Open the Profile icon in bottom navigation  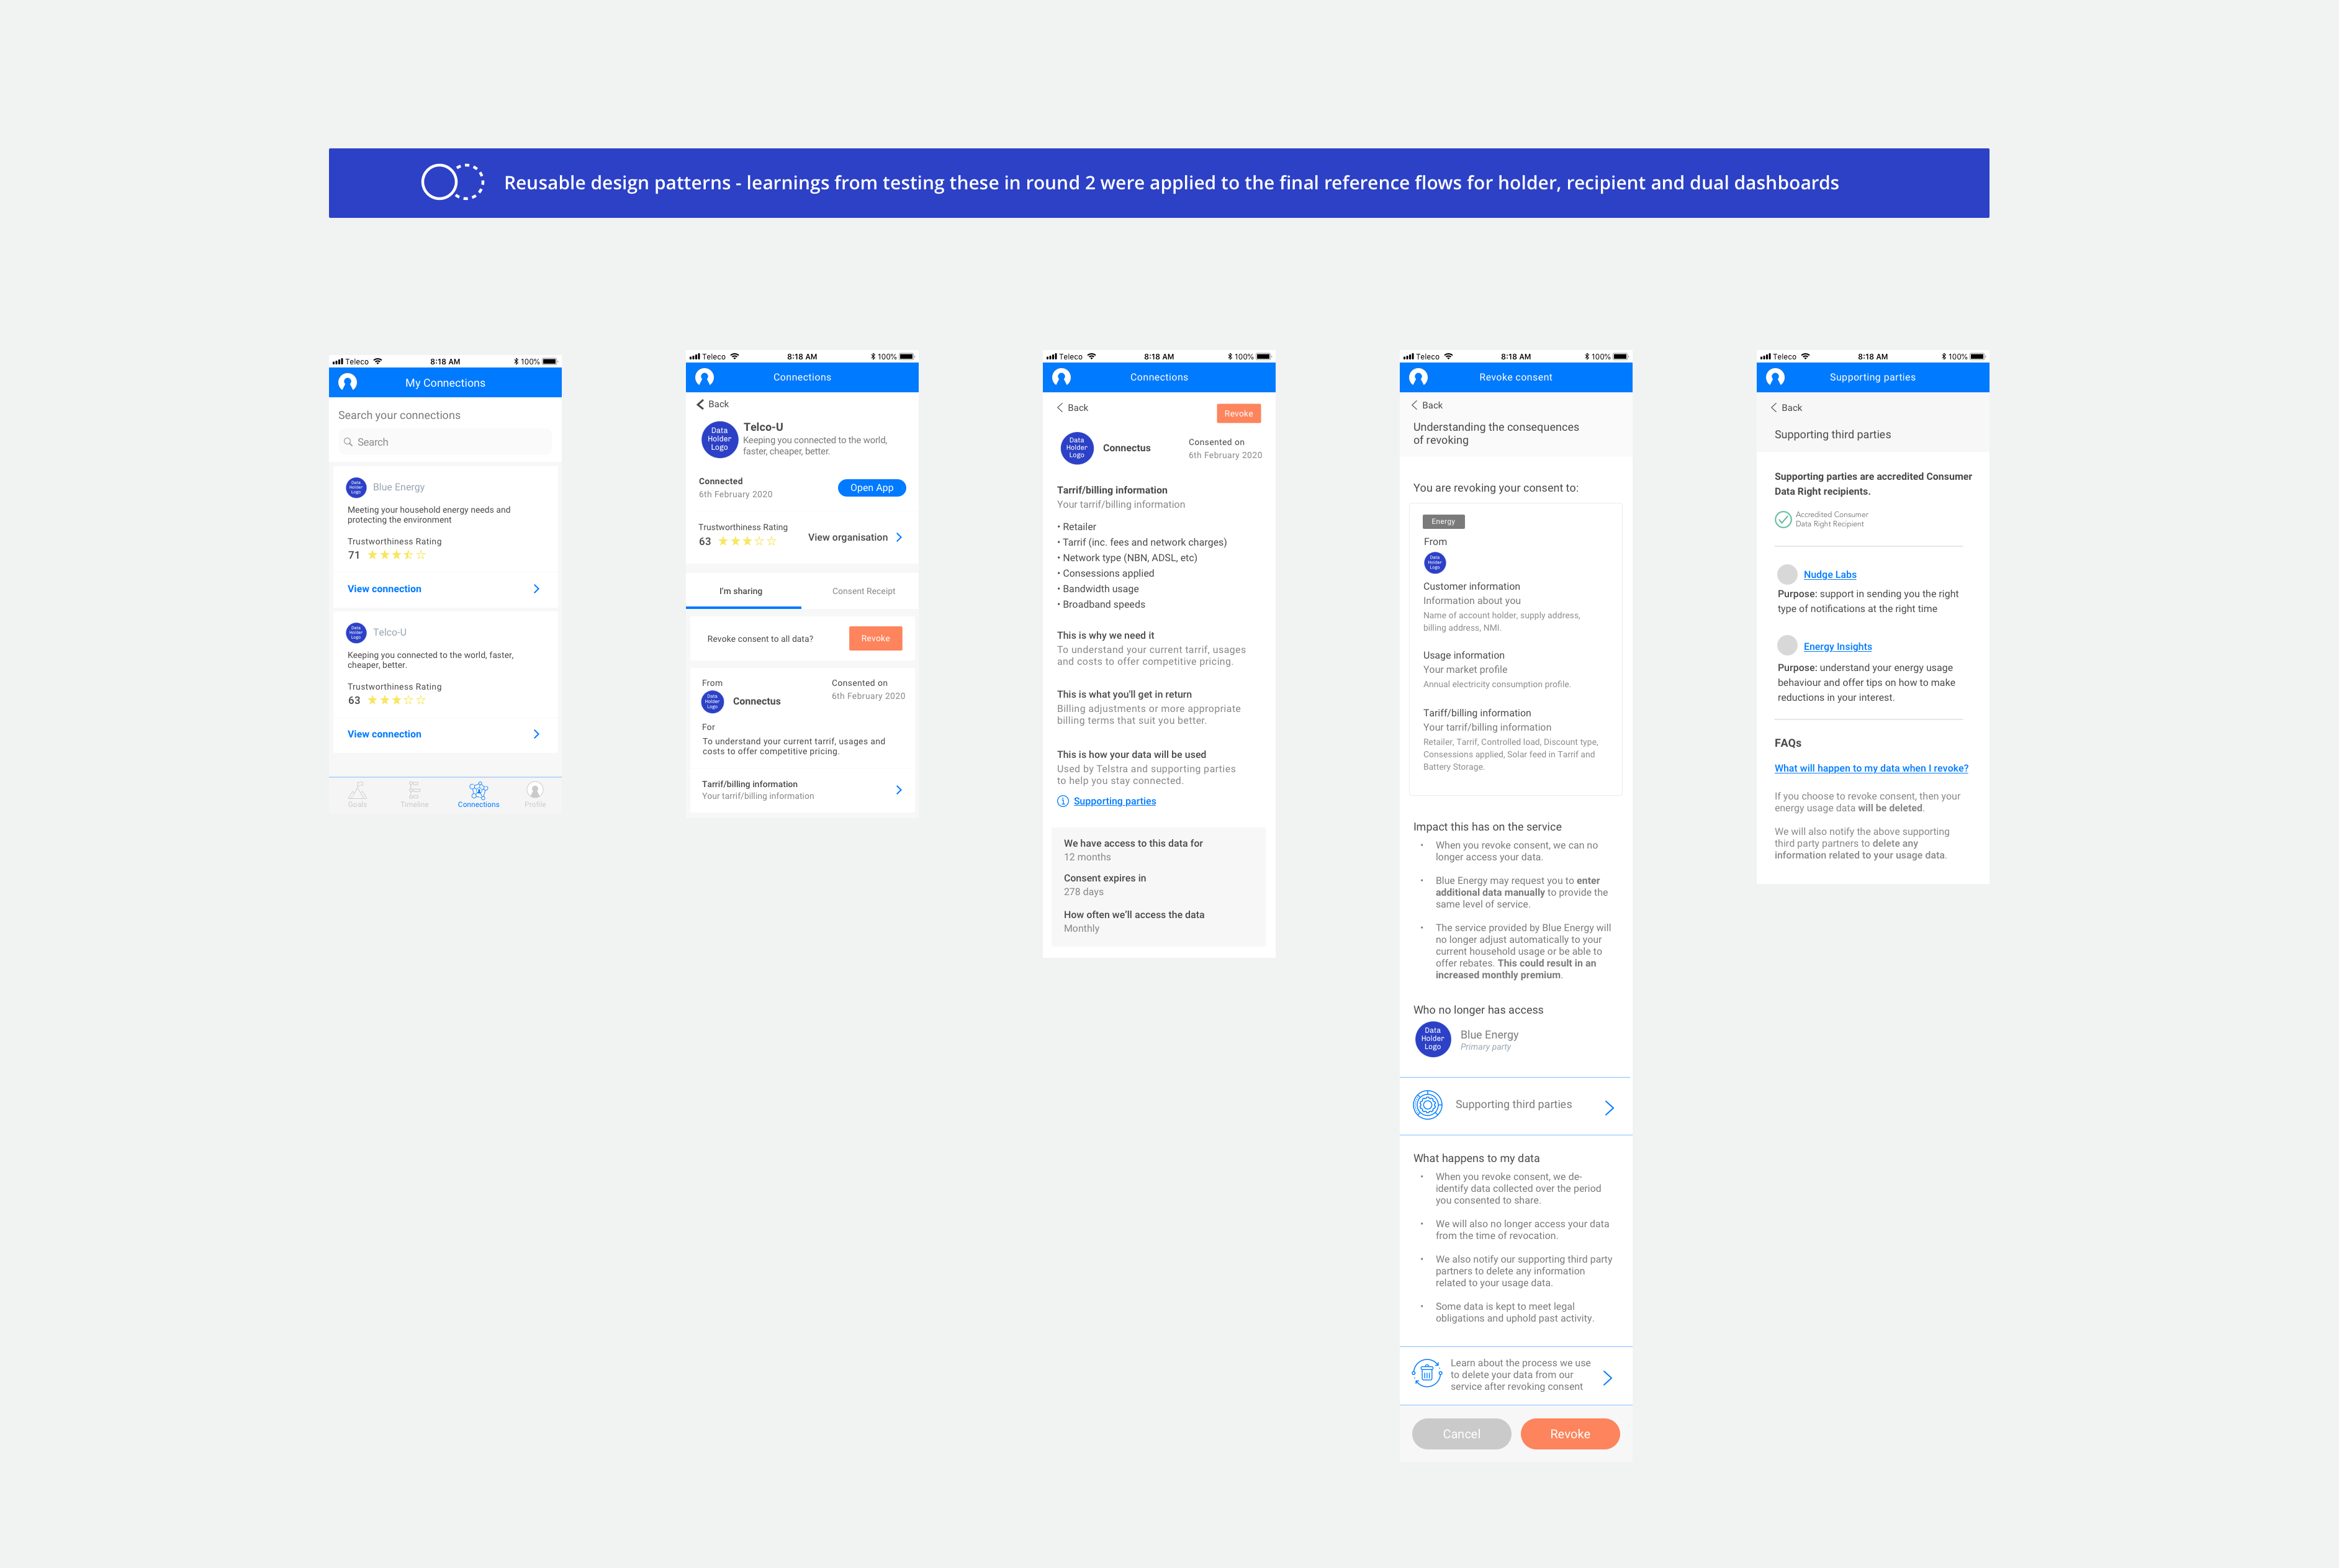535,794
